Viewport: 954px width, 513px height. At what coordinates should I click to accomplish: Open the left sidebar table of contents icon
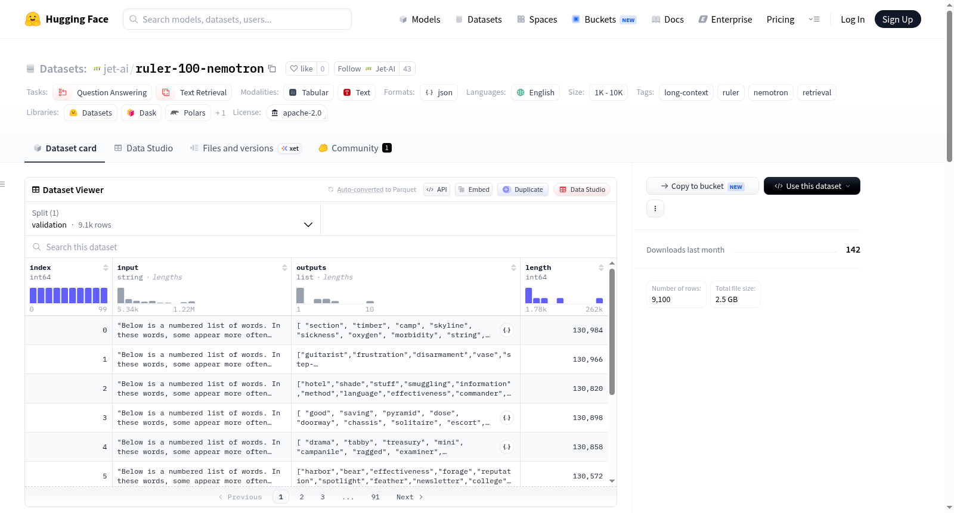(2, 184)
